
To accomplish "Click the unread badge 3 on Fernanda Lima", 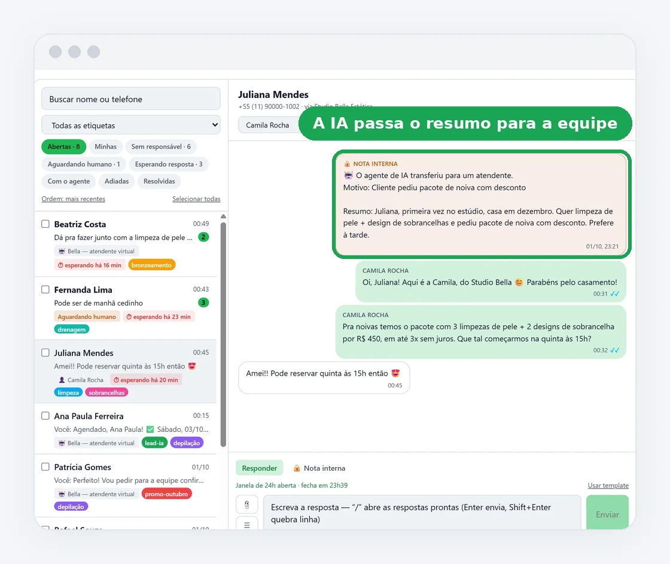I will click(203, 303).
